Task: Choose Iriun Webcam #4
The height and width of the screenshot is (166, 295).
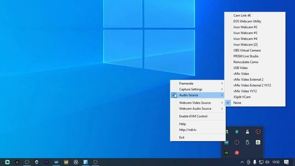Action: (x=255, y=39)
